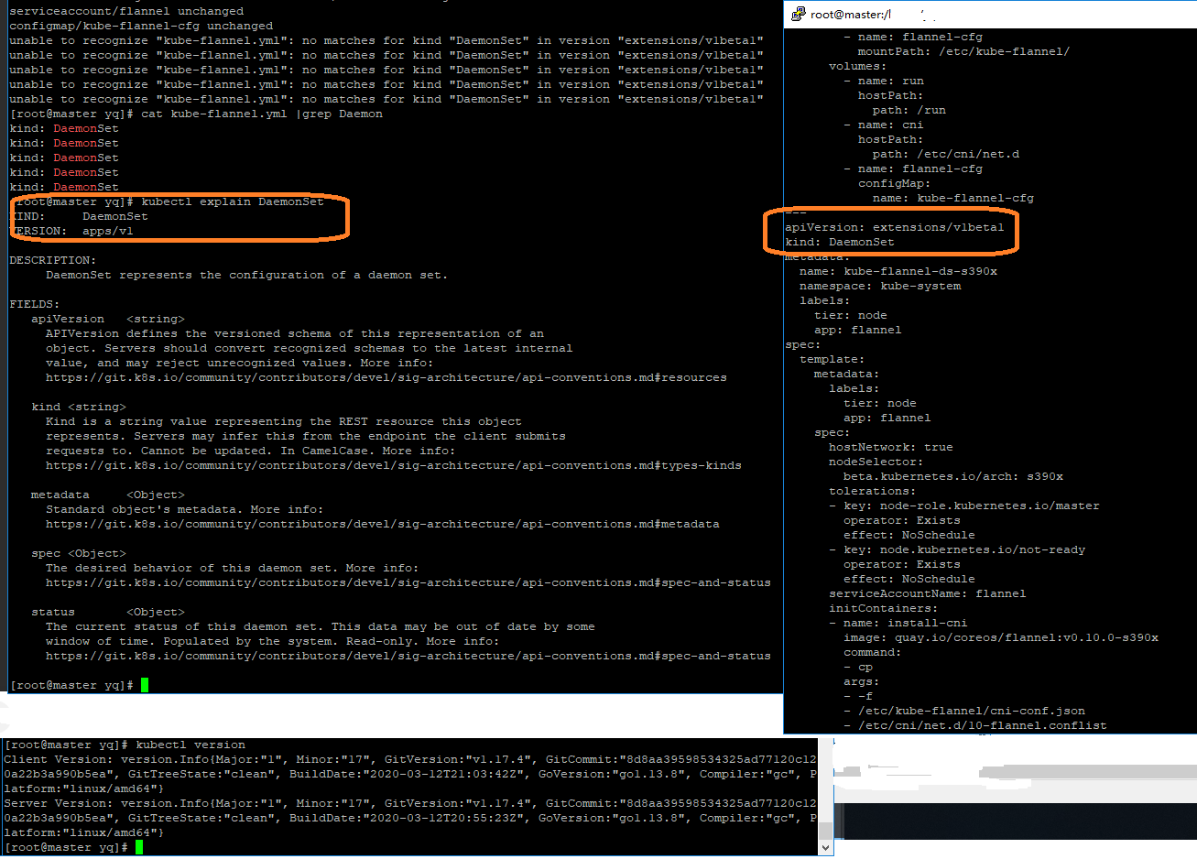Screen dimensions: 1197x859
Task: Click the 'template:' line
Action: (x=832, y=359)
